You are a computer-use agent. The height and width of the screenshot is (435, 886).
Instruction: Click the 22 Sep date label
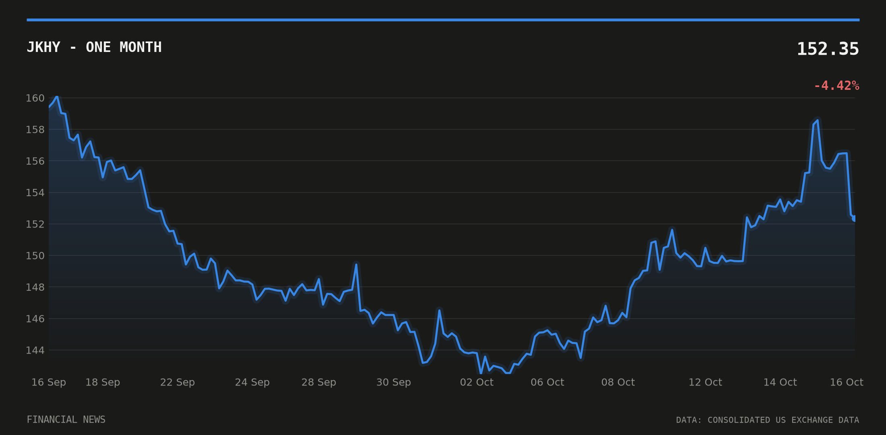(178, 382)
